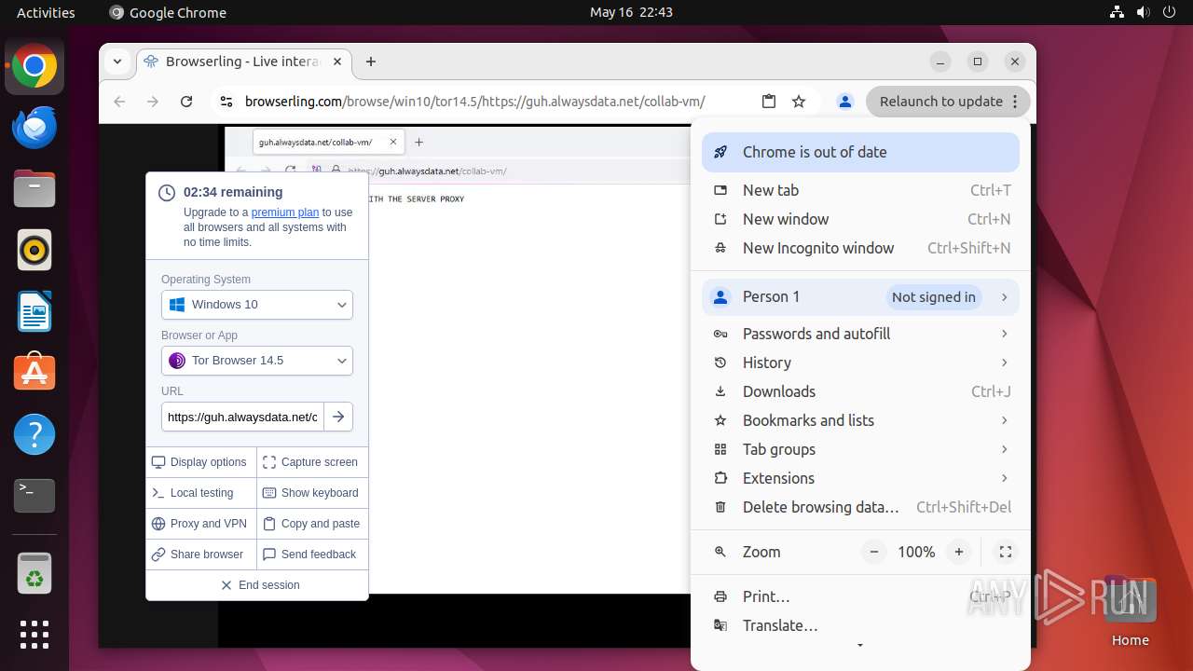
Task: Bookmark this page with the star icon
Action: pyautogui.click(x=799, y=102)
